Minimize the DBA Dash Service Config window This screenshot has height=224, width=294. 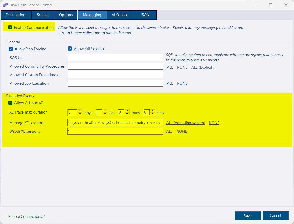[256, 5]
